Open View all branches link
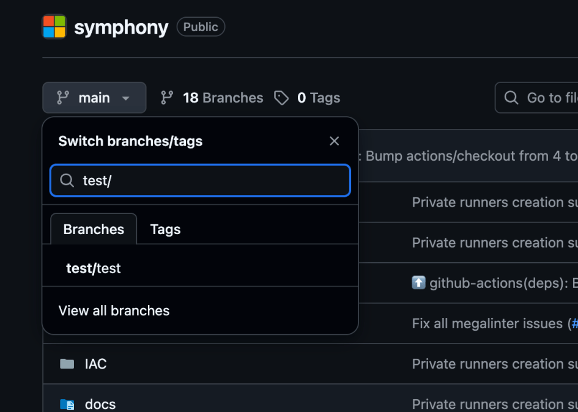578x412 pixels. click(x=114, y=311)
